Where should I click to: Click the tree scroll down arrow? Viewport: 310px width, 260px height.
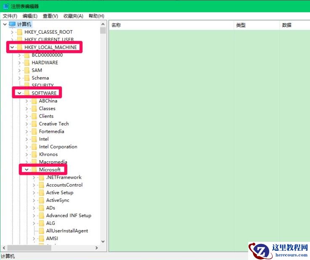point(103,241)
